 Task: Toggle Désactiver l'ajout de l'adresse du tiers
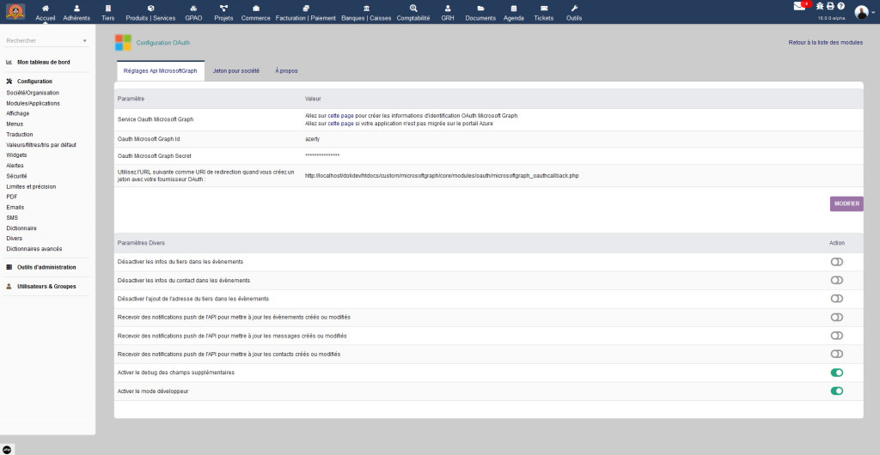click(837, 299)
